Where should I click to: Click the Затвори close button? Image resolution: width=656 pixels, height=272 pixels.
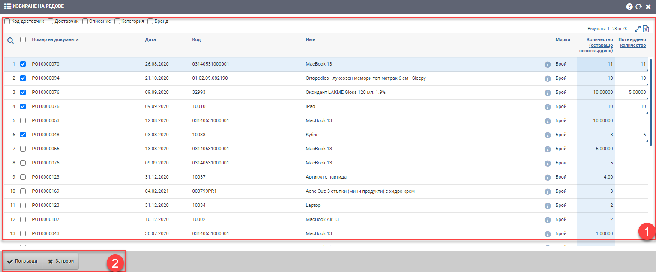60,261
